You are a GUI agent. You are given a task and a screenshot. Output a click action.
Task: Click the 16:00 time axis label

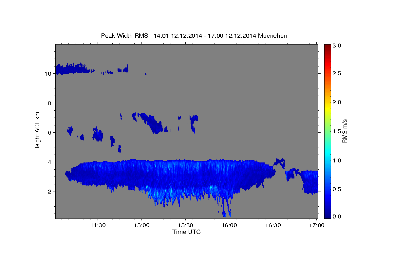point(229,225)
